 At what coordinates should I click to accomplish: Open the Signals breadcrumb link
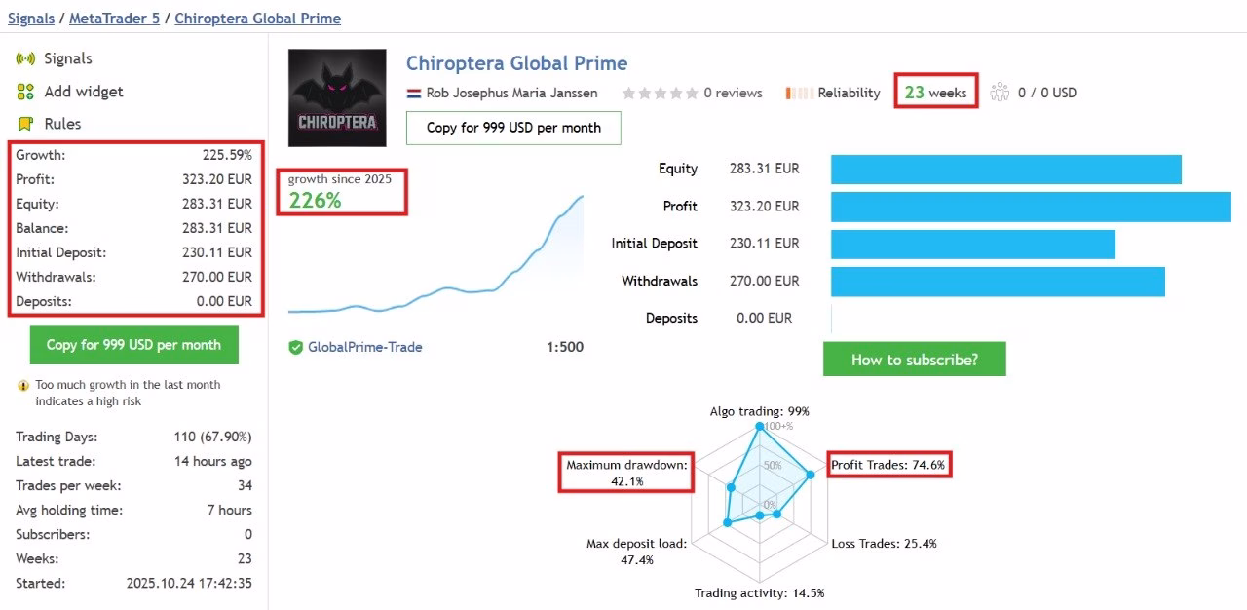pyautogui.click(x=31, y=19)
